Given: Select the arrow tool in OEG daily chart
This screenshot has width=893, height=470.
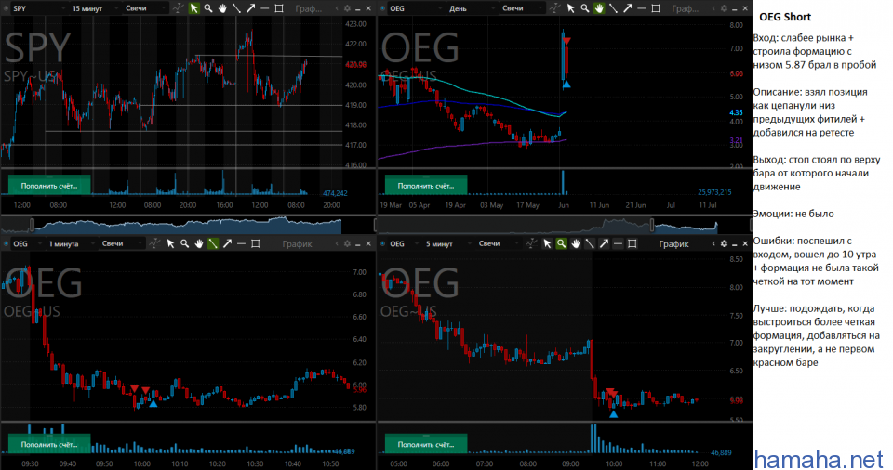Looking at the screenshot, I should click(x=628, y=8).
